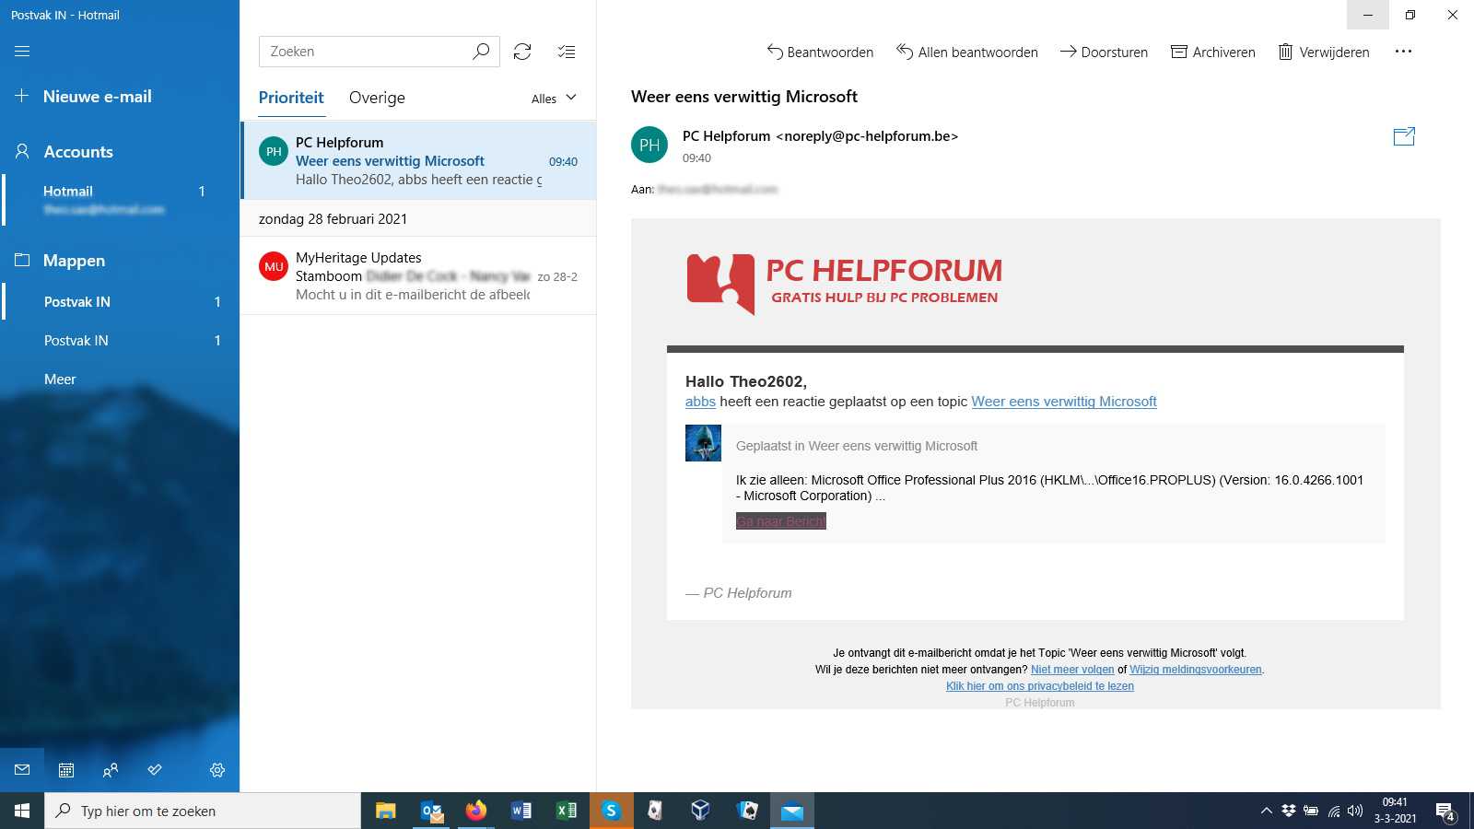Open message in new window icon
The image size is (1474, 829).
pos(1404,136)
